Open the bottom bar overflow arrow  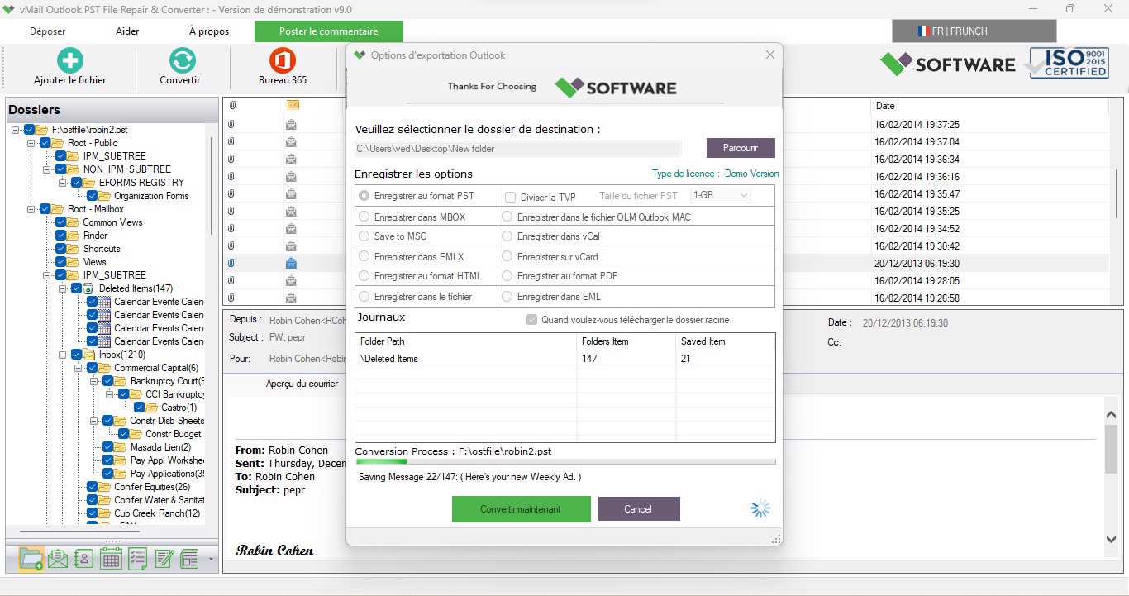pyautogui.click(x=211, y=560)
